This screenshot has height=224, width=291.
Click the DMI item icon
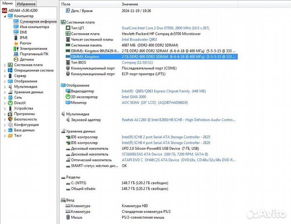(16, 32)
